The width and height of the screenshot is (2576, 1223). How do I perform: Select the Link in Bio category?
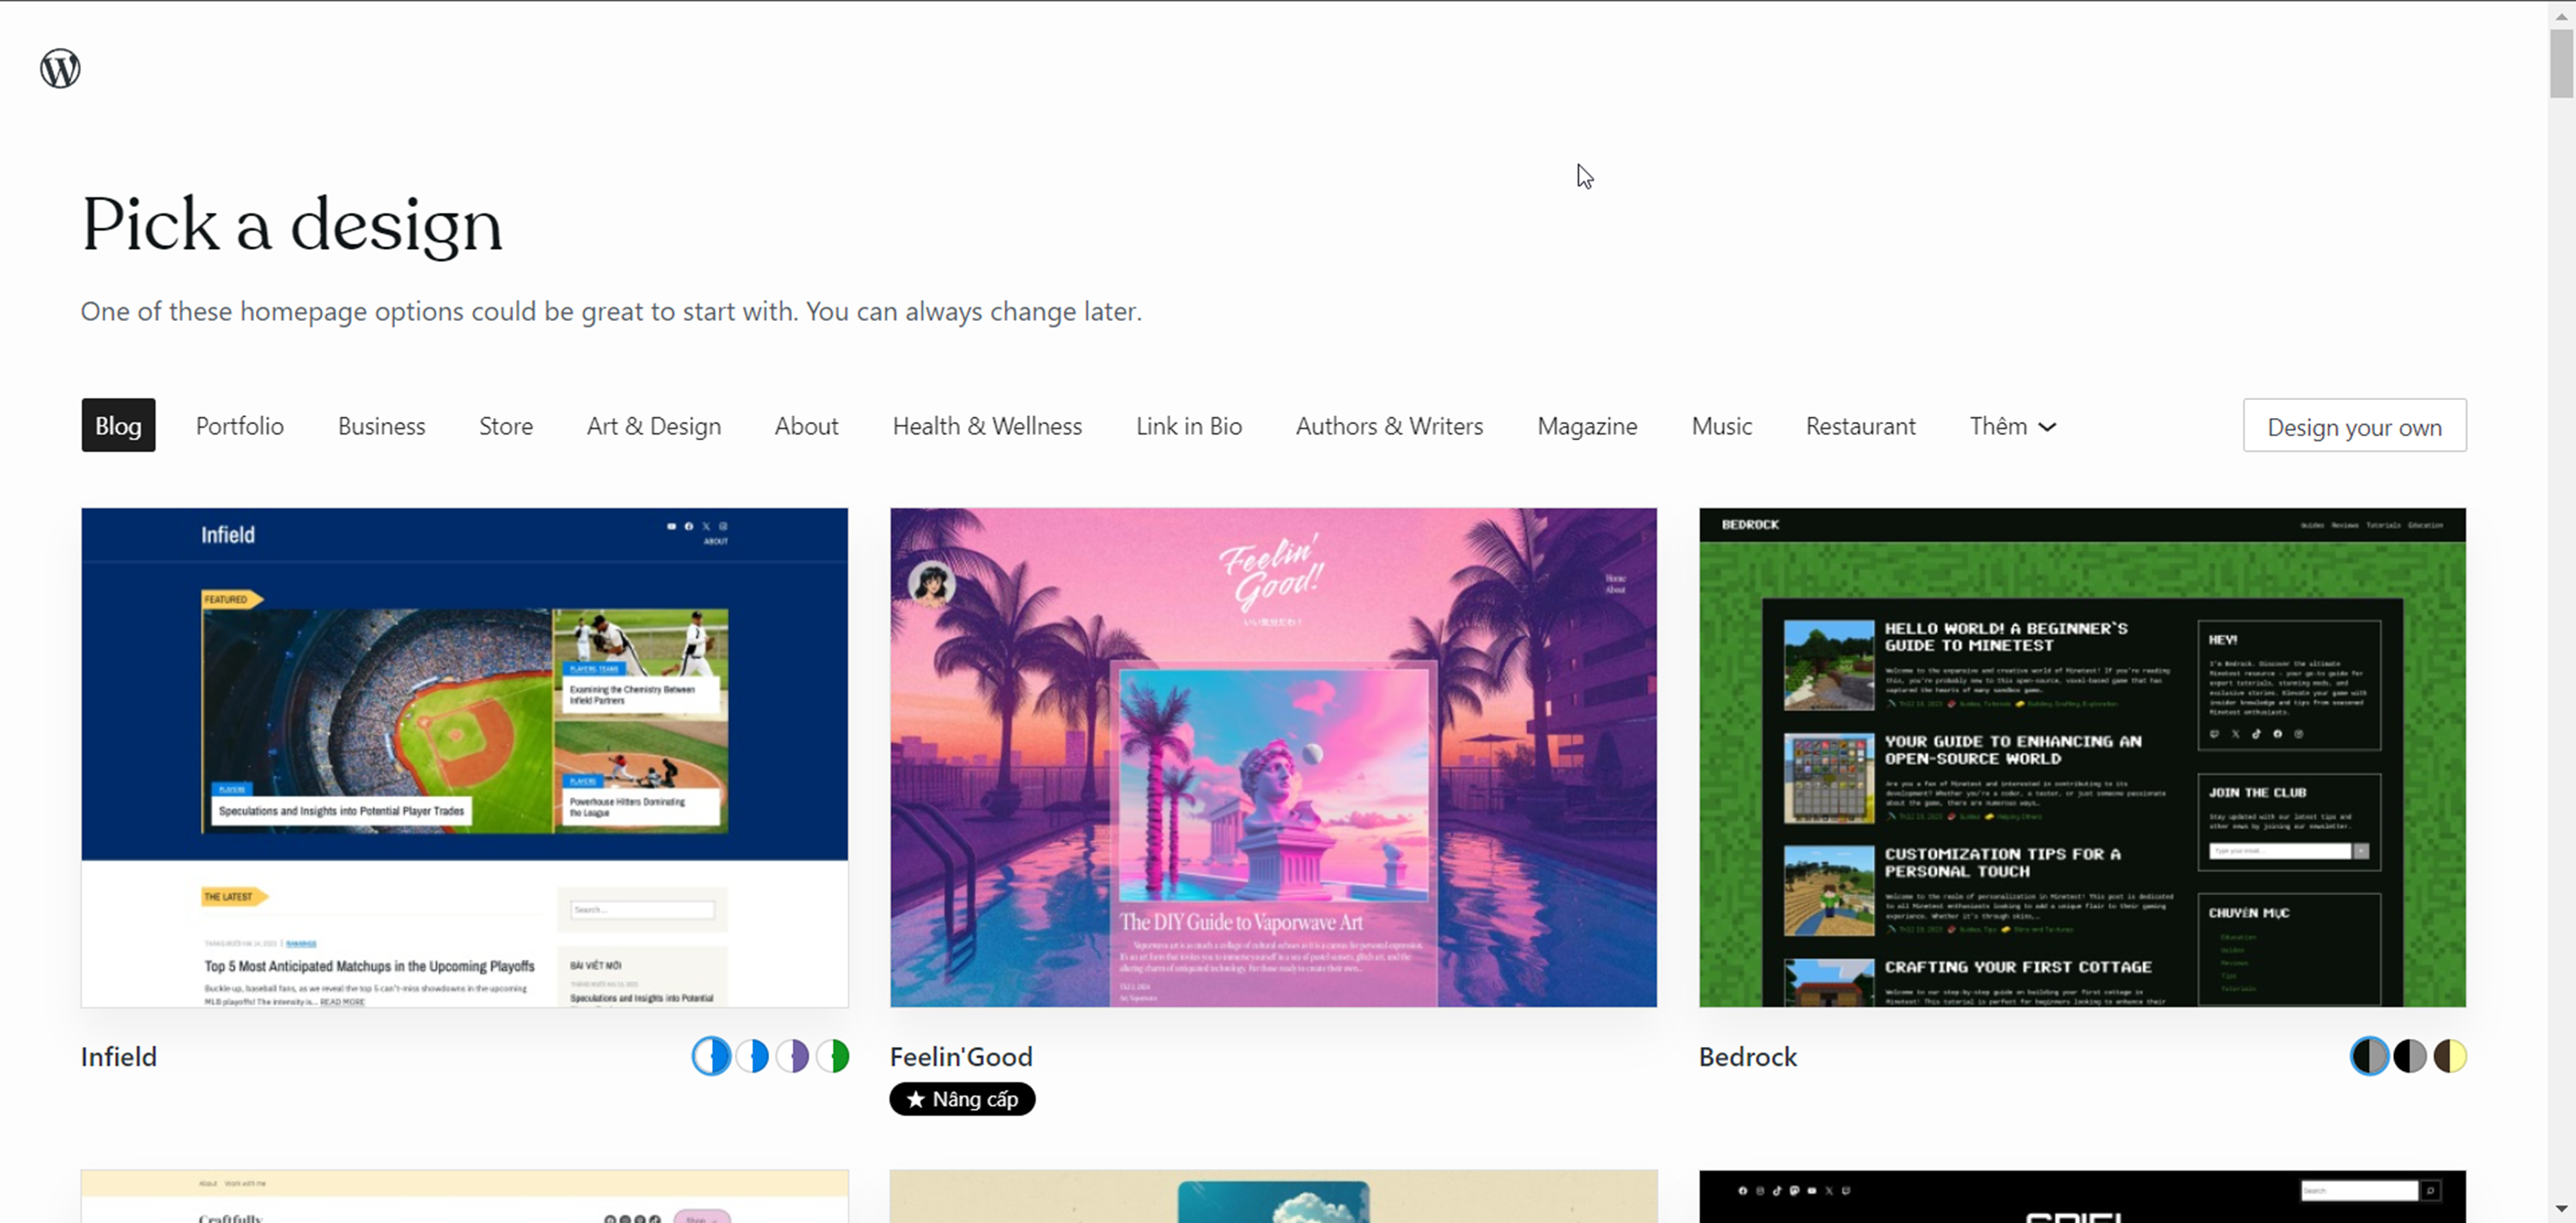(1189, 426)
